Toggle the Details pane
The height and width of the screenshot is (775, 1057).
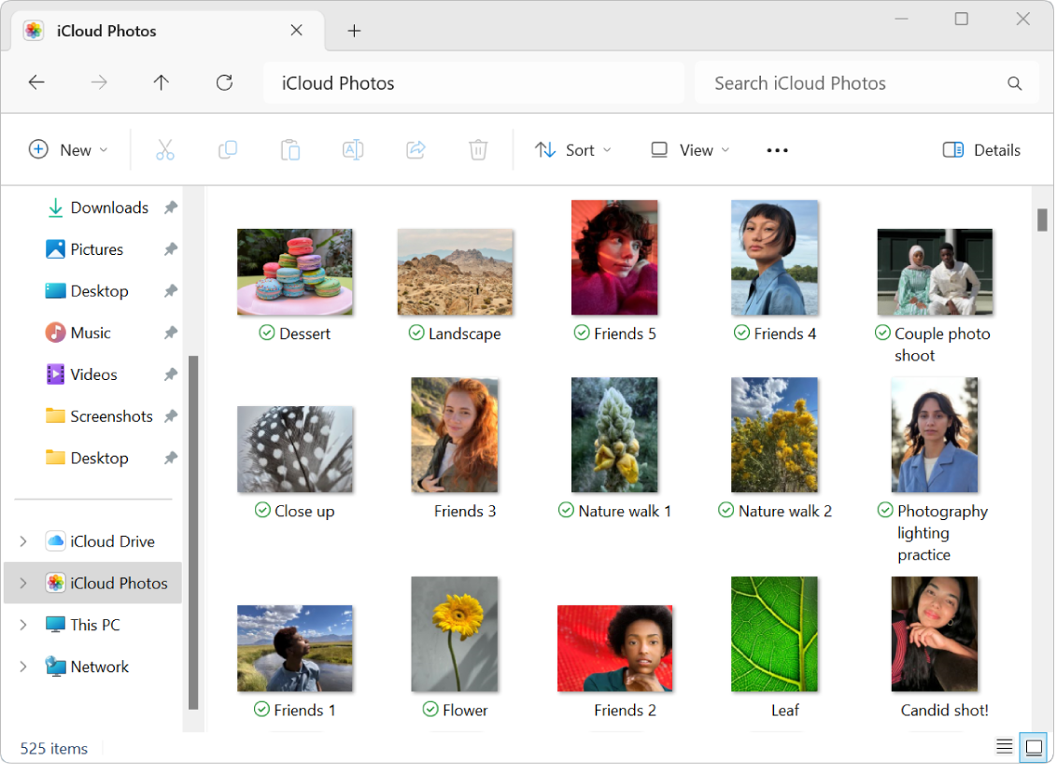click(x=980, y=149)
